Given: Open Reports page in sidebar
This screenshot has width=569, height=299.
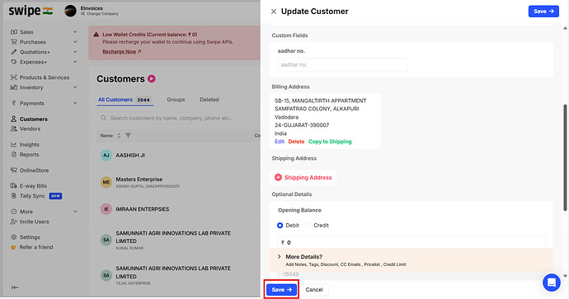Looking at the screenshot, I should pos(30,154).
